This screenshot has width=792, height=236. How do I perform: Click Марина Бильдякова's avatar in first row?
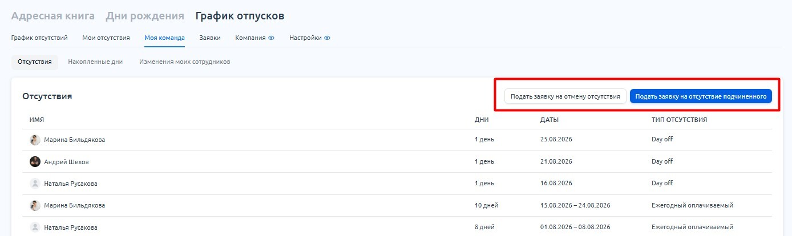coord(35,140)
